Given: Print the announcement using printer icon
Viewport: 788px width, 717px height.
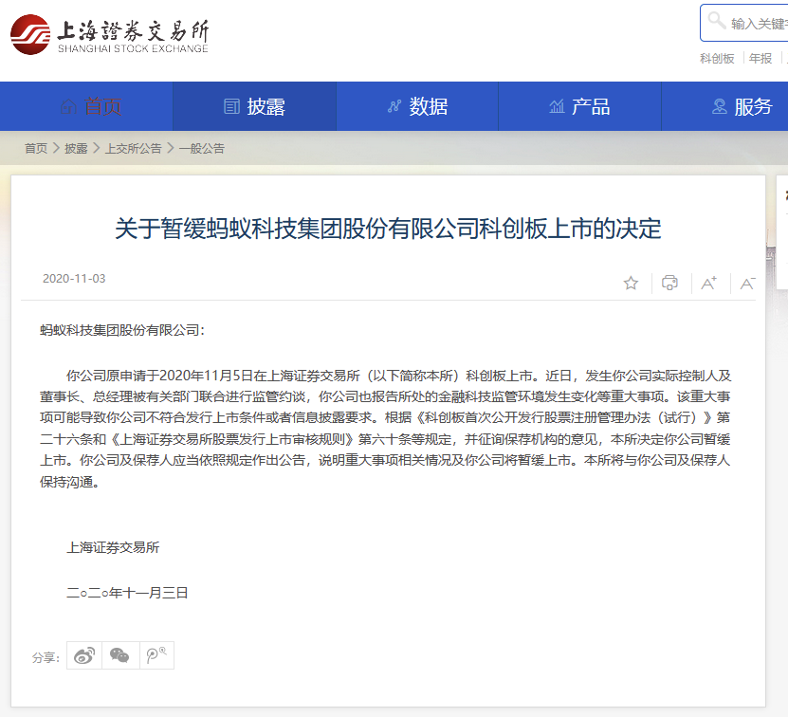Looking at the screenshot, I should pyautogui.click(x=669, y=283).
